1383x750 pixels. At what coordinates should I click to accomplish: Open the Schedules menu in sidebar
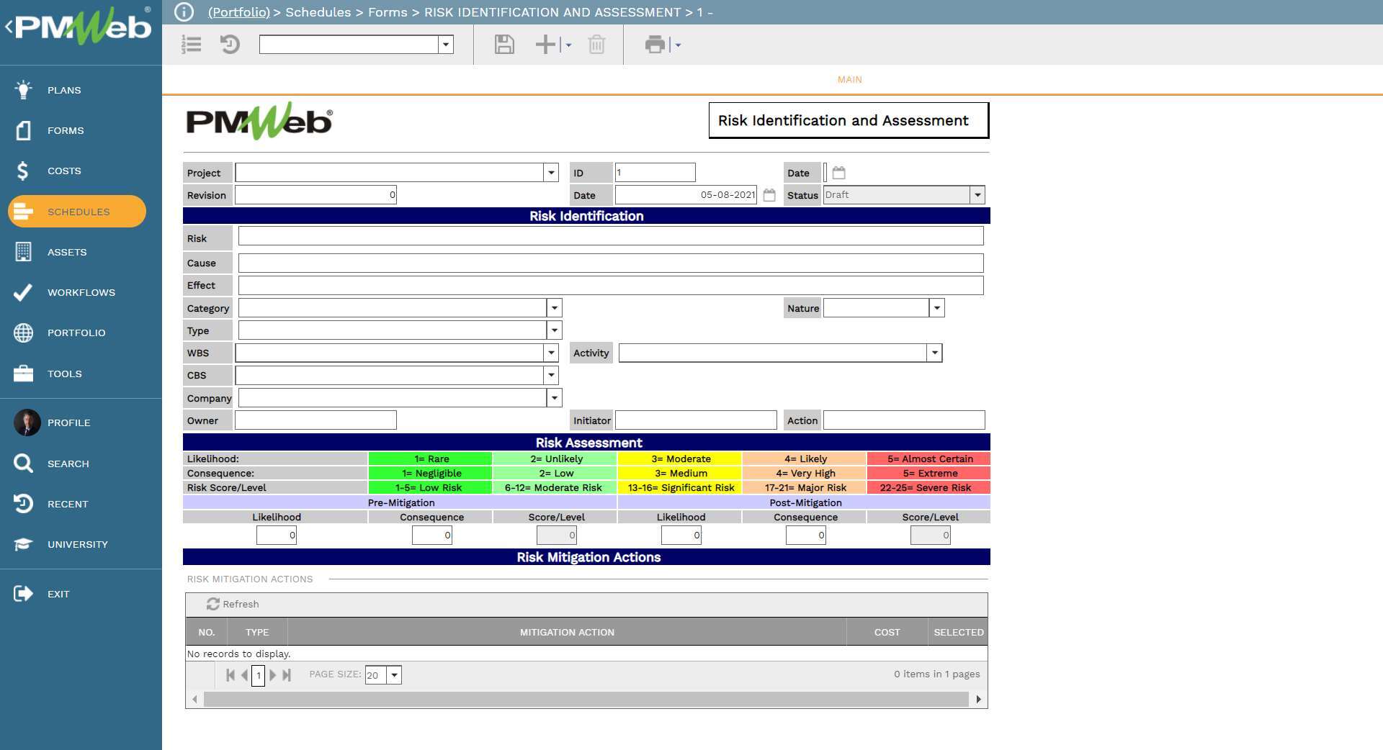78,212
